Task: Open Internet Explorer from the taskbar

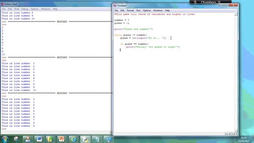Action: click(x=73, y=139)
